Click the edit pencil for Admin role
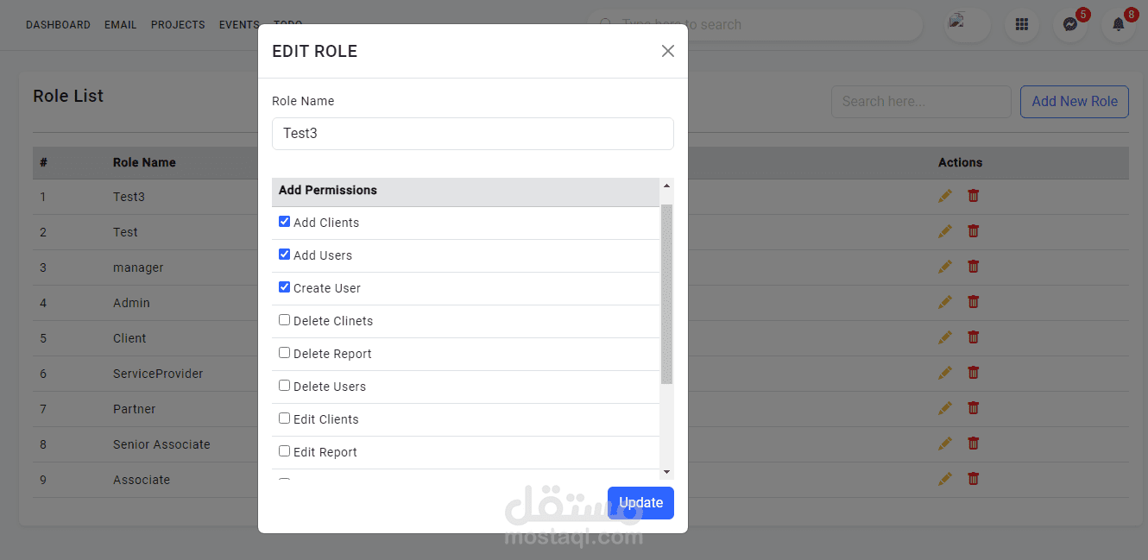This screenshot has height=560, width=1148. click(945, 302)
